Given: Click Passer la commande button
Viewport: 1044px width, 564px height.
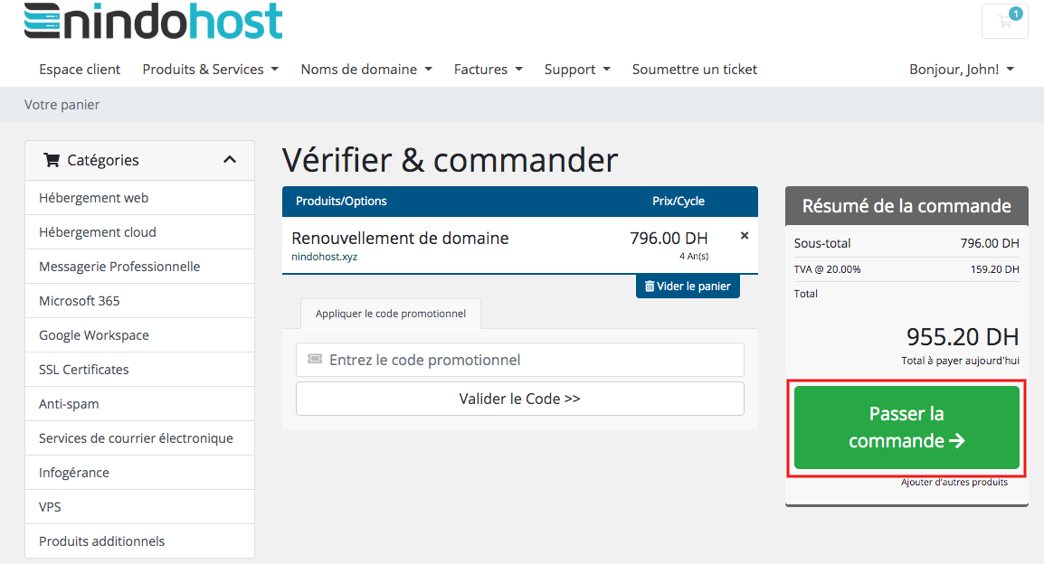Looking at the screenshot, I should (906, 428).
